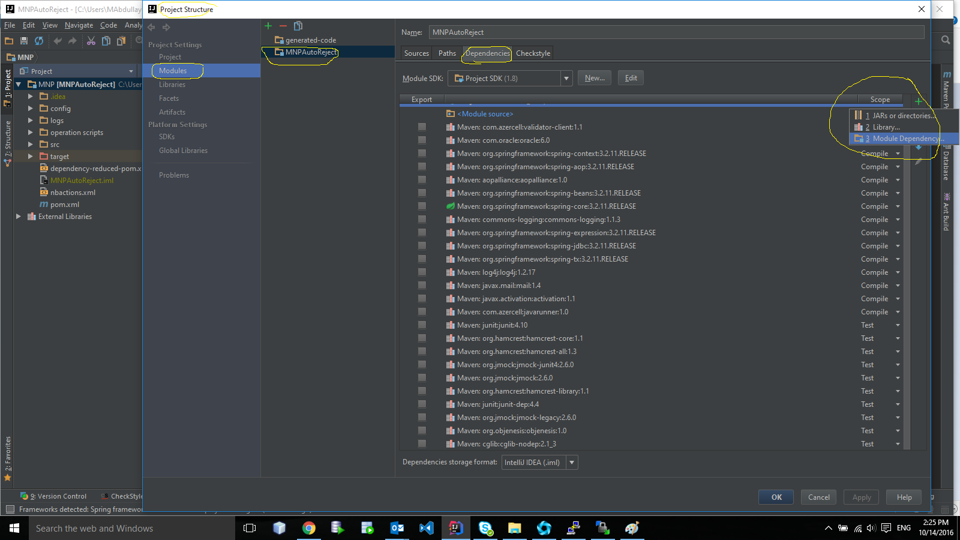Click the Copy icon in the main toolbar
Viewport: 960px width, 540px height.
tap(106, 41)
